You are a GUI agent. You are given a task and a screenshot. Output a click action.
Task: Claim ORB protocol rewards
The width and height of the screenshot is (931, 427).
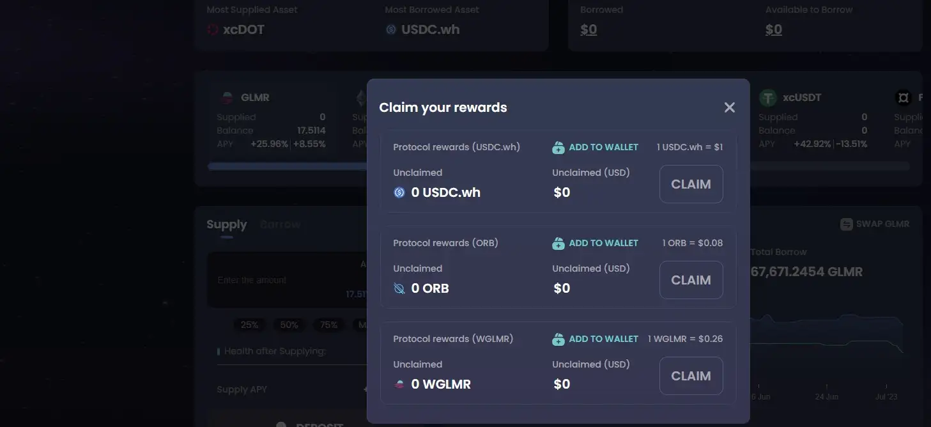pyautogui.click(x=691, y=280)
